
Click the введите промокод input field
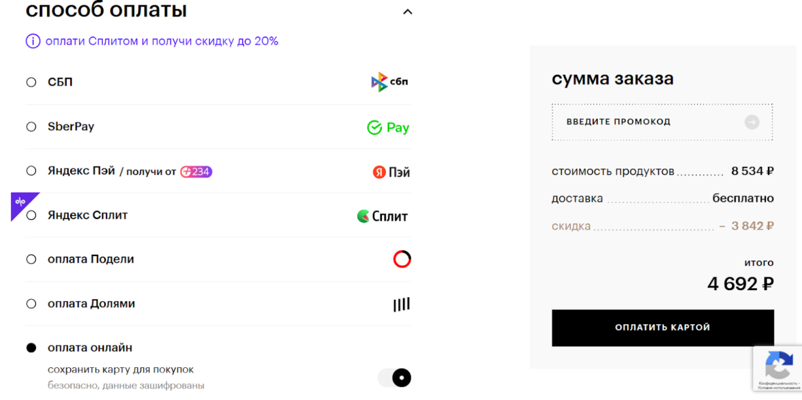point(648,122)
